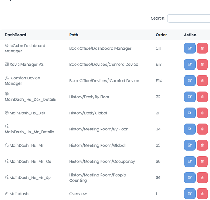The width and height of the screenshot is (210, 200).
Task: Click the person icon beside MainDash_Hs_Mr_Oc
Action: coord(7,162)
